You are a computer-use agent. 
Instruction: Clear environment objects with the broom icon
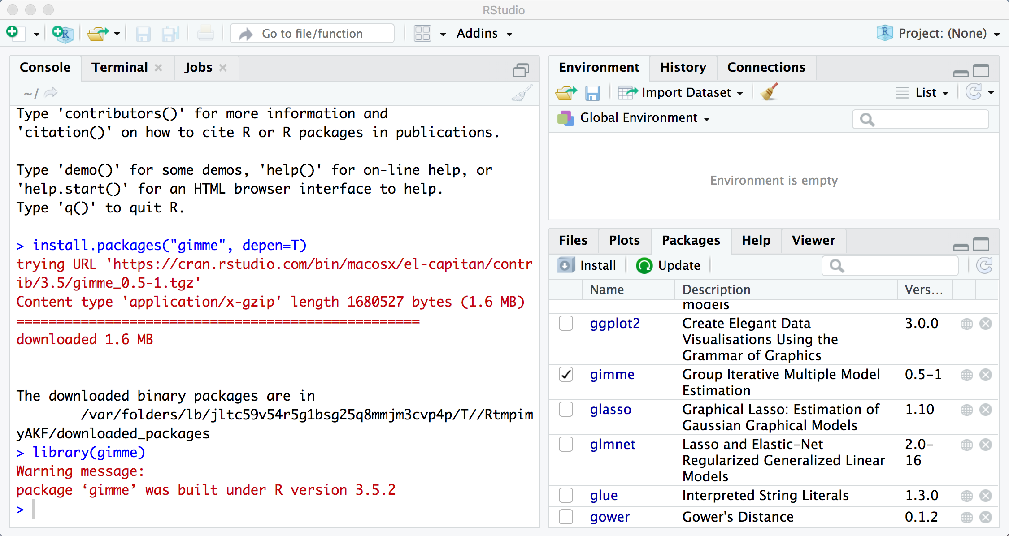[770, 92]
